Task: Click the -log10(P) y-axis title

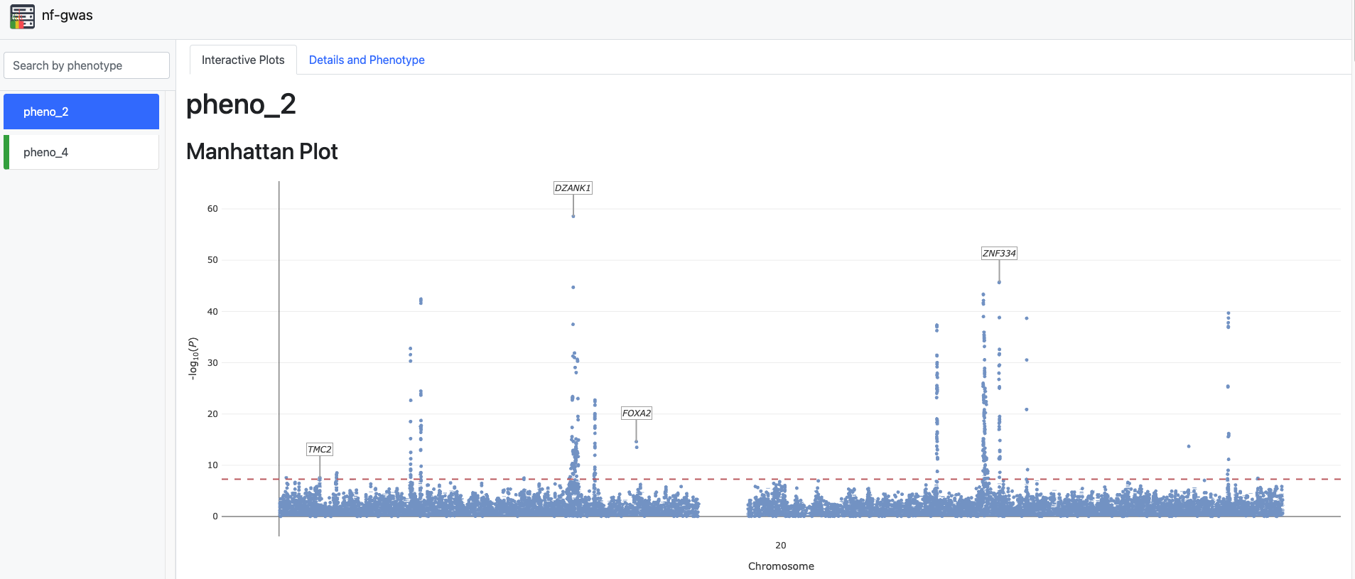Action: (193, 359)
